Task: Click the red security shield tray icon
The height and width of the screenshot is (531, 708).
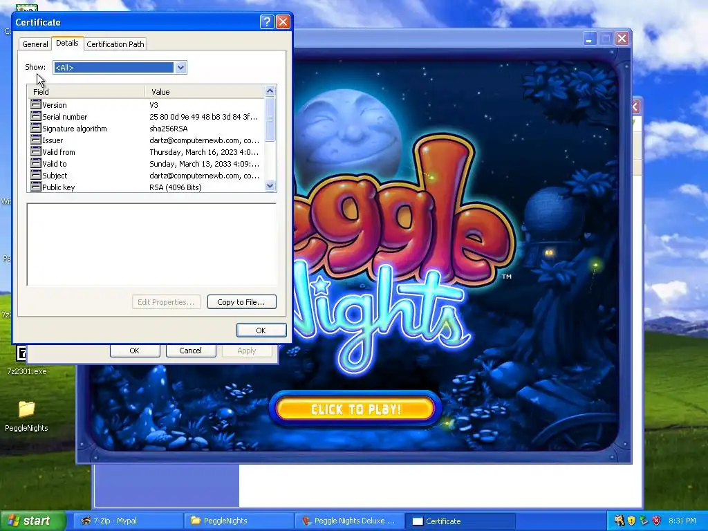Action: point(657,521)
